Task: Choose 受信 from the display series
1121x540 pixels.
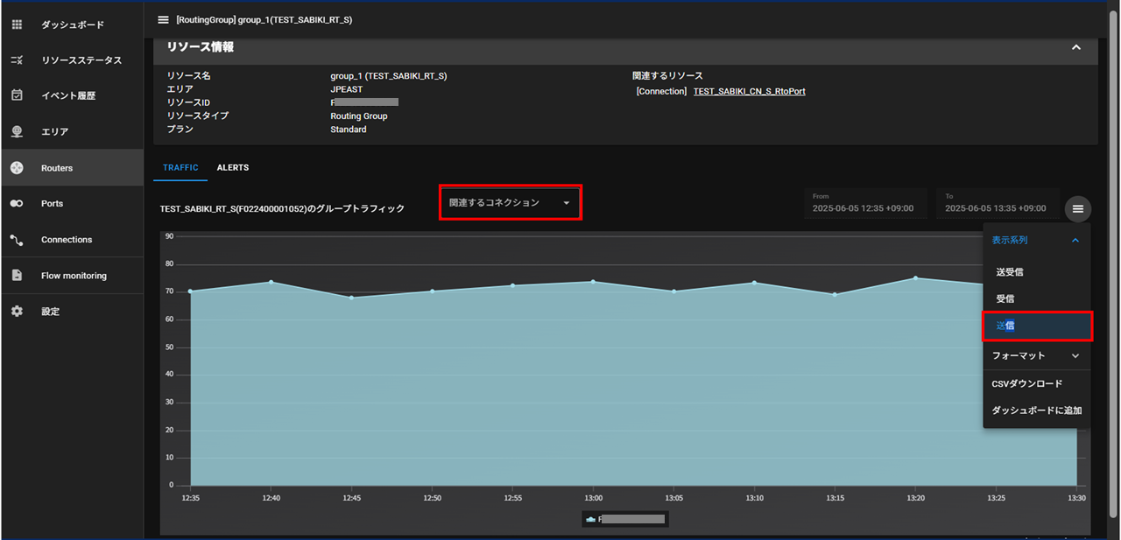Action: [1005, 299]
